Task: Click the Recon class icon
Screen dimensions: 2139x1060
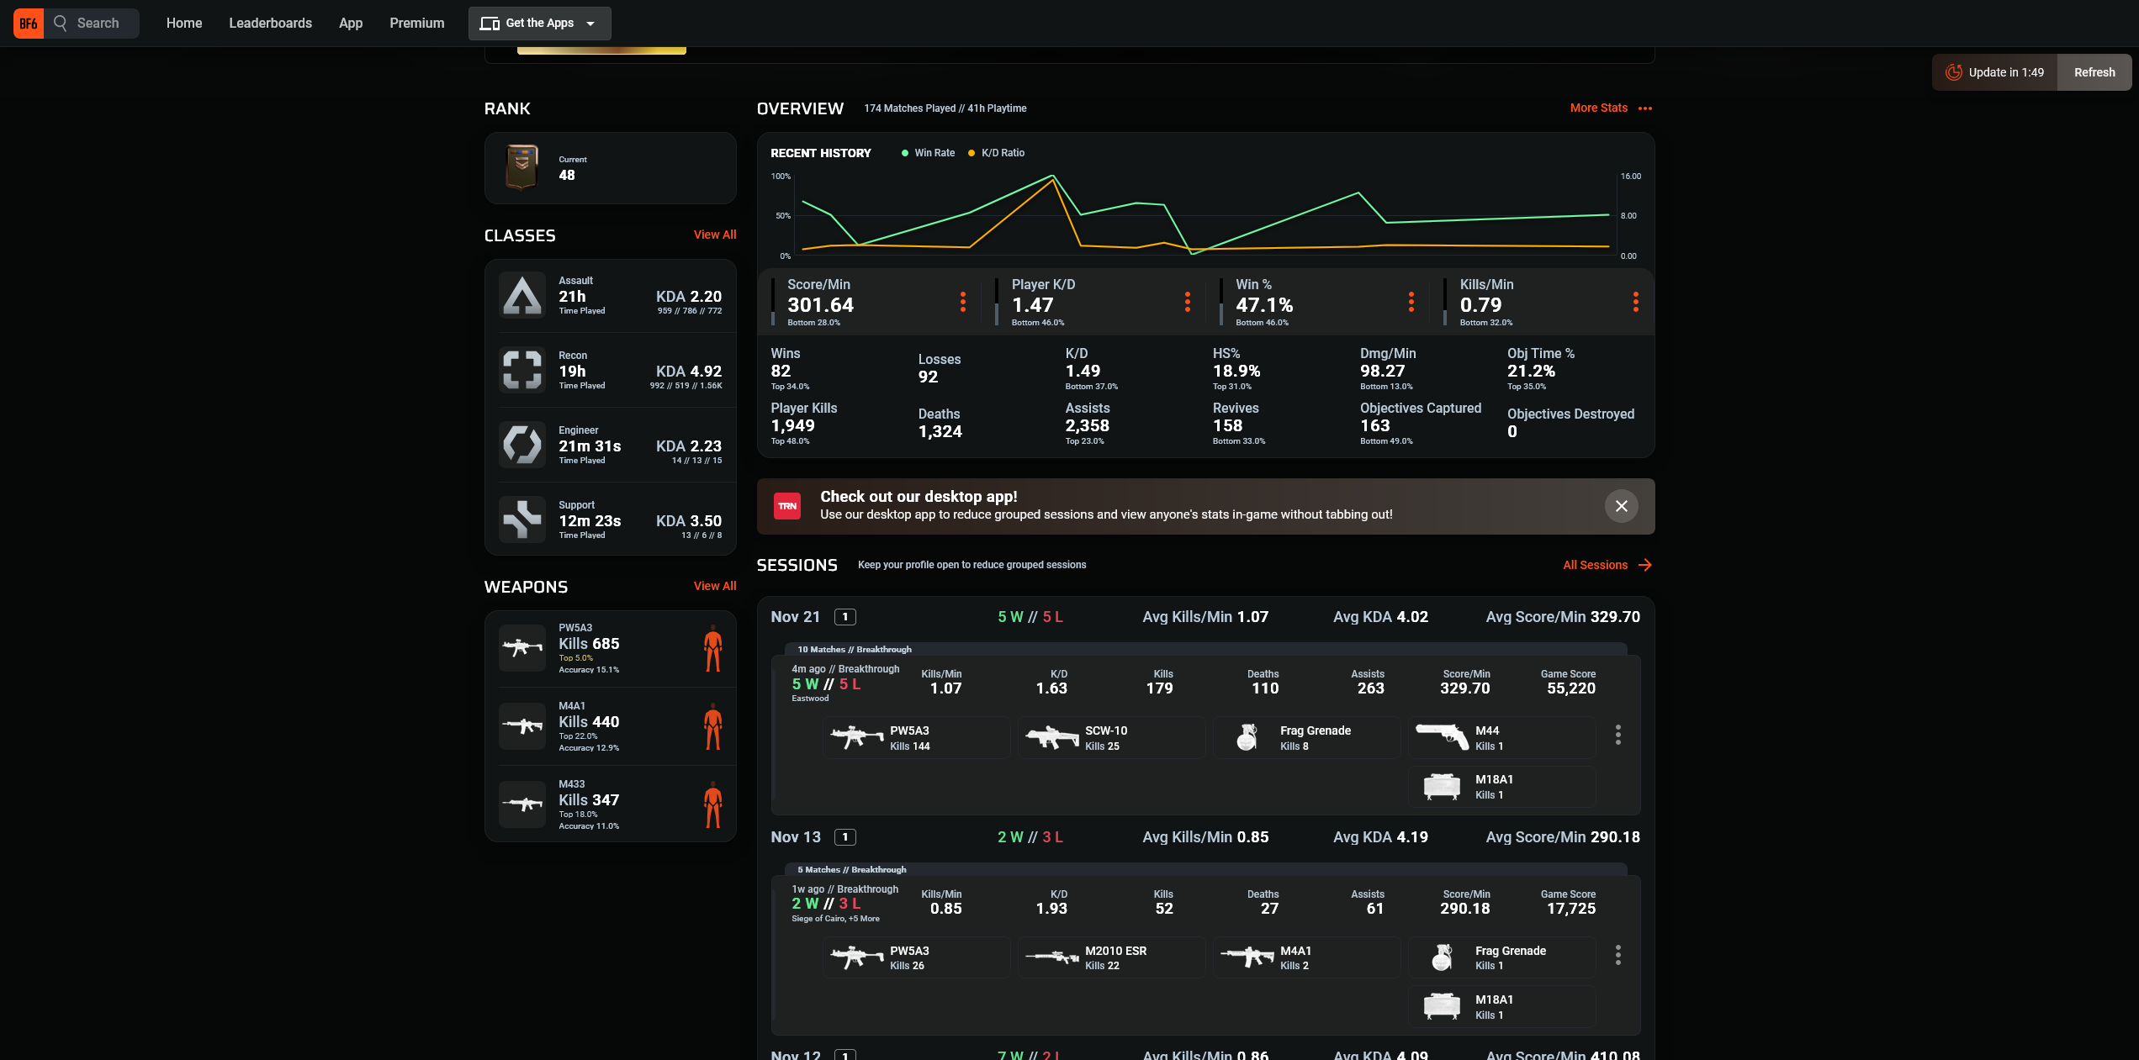Action: pyautogui.click(x=522, y=370)
